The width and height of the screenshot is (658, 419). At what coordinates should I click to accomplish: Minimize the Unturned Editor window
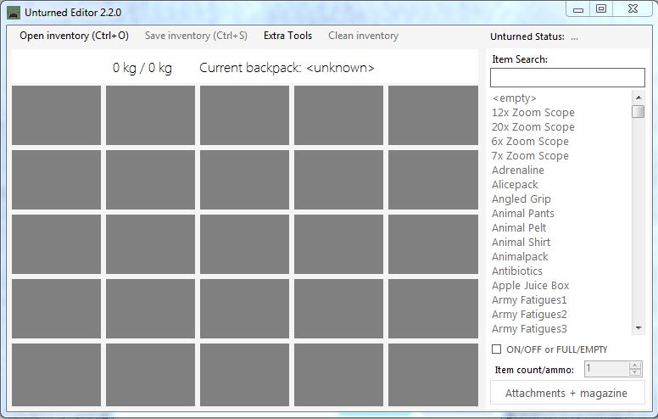point(578,9)
